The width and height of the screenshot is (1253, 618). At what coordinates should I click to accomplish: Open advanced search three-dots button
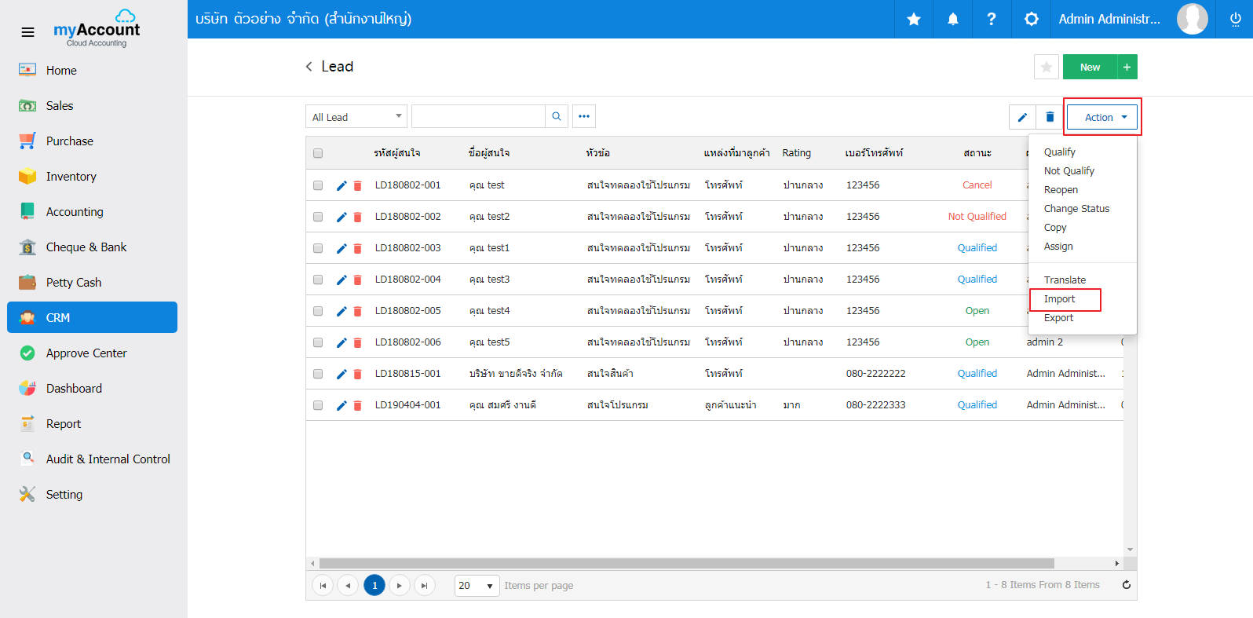coord(584,116)
